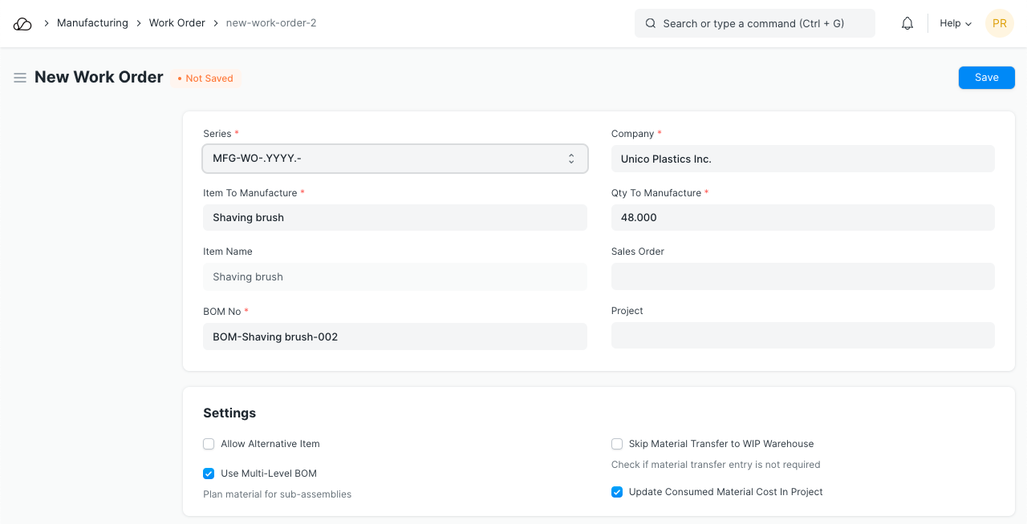Image resolution: width=1027 pixels, height=524 pixels.
Task: Go to Manufacturing breadcrumb
Action: tap(92, 23)
